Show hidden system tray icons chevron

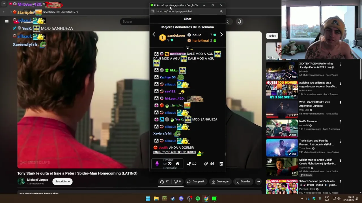302,198
